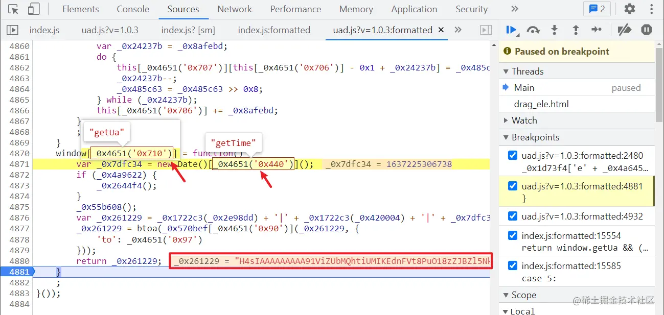
Task: Click 'return window.getUa && (' breakpoint snippet
Action: (x=586, y=248)
